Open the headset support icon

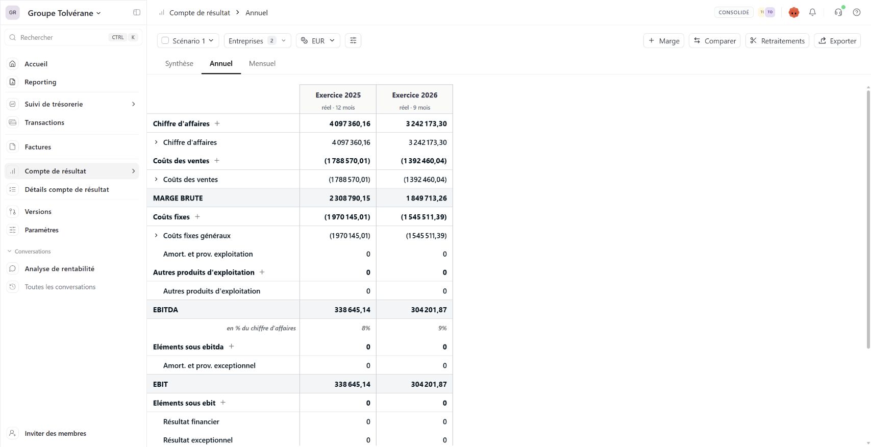tap(838, 12)
